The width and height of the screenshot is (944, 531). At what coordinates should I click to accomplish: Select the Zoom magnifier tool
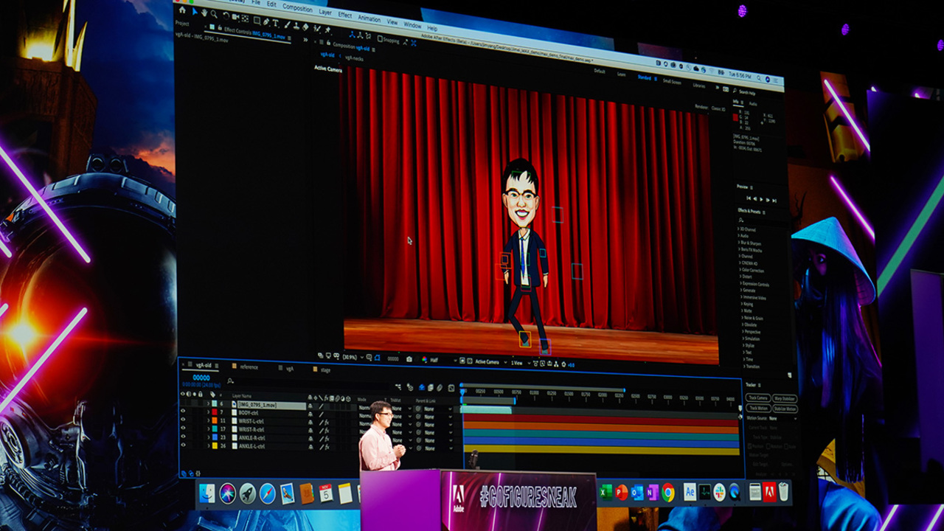214,14
